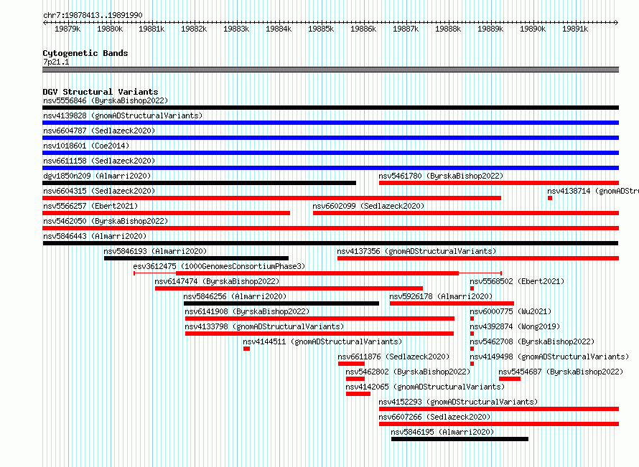Open nsv6604787 (Sedlazeck2020) variant label
The height and width of the screenshot is (467, 639).
tap(99, 131)
